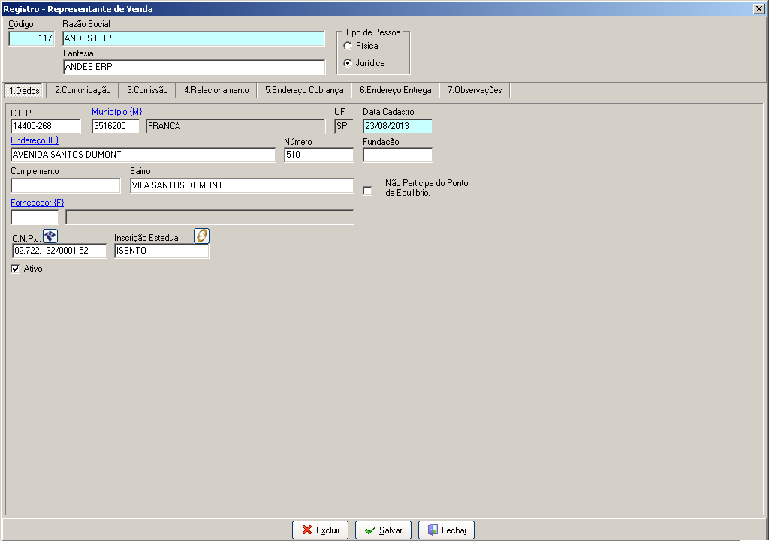Select the Física radio button
This screenshot has height=541, width=769.
coord(348,46)
